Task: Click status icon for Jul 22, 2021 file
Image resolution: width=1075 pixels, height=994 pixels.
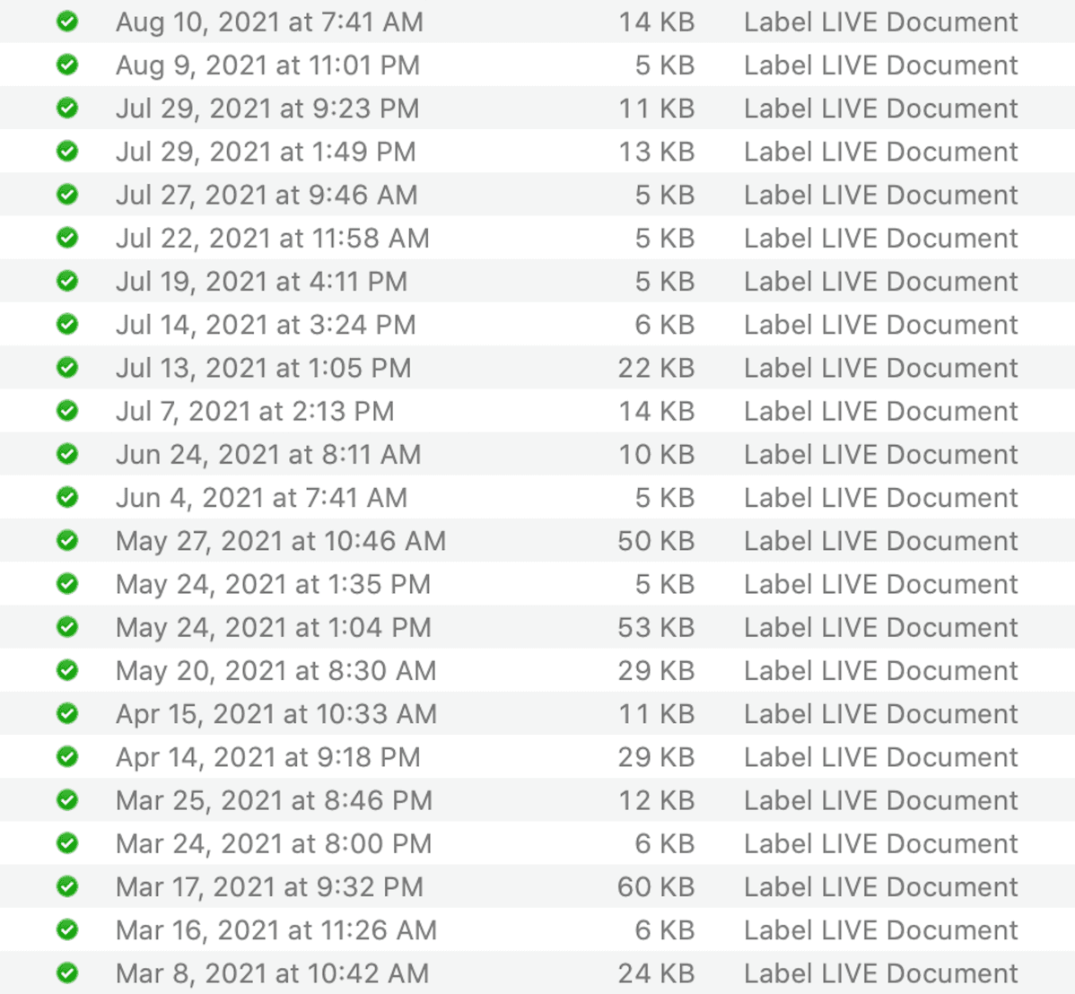Action: pos(67,238)
